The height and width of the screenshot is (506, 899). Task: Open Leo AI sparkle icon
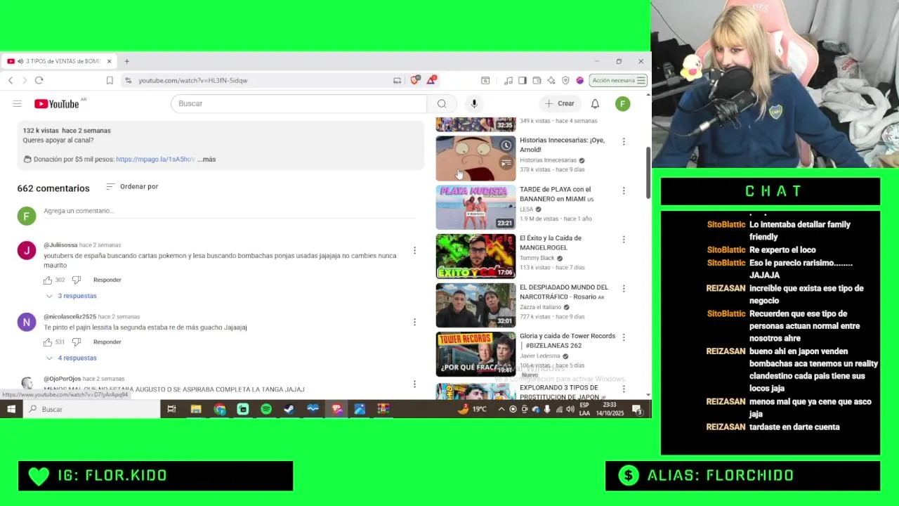coord(551,80)
